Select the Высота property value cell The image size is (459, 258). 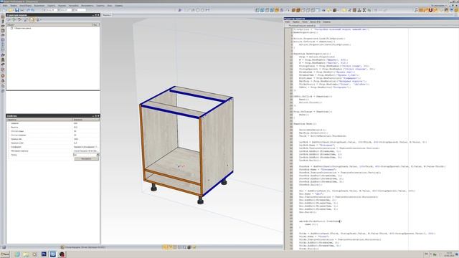click(x=86, y=128)
